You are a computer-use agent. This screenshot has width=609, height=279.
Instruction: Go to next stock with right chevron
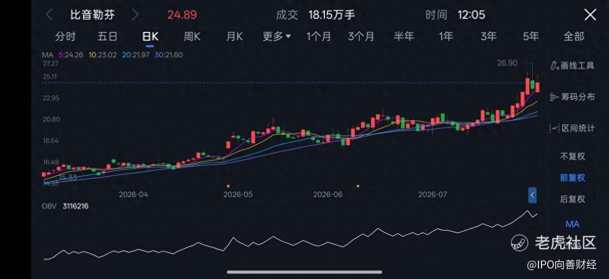[x=135, y=15]
